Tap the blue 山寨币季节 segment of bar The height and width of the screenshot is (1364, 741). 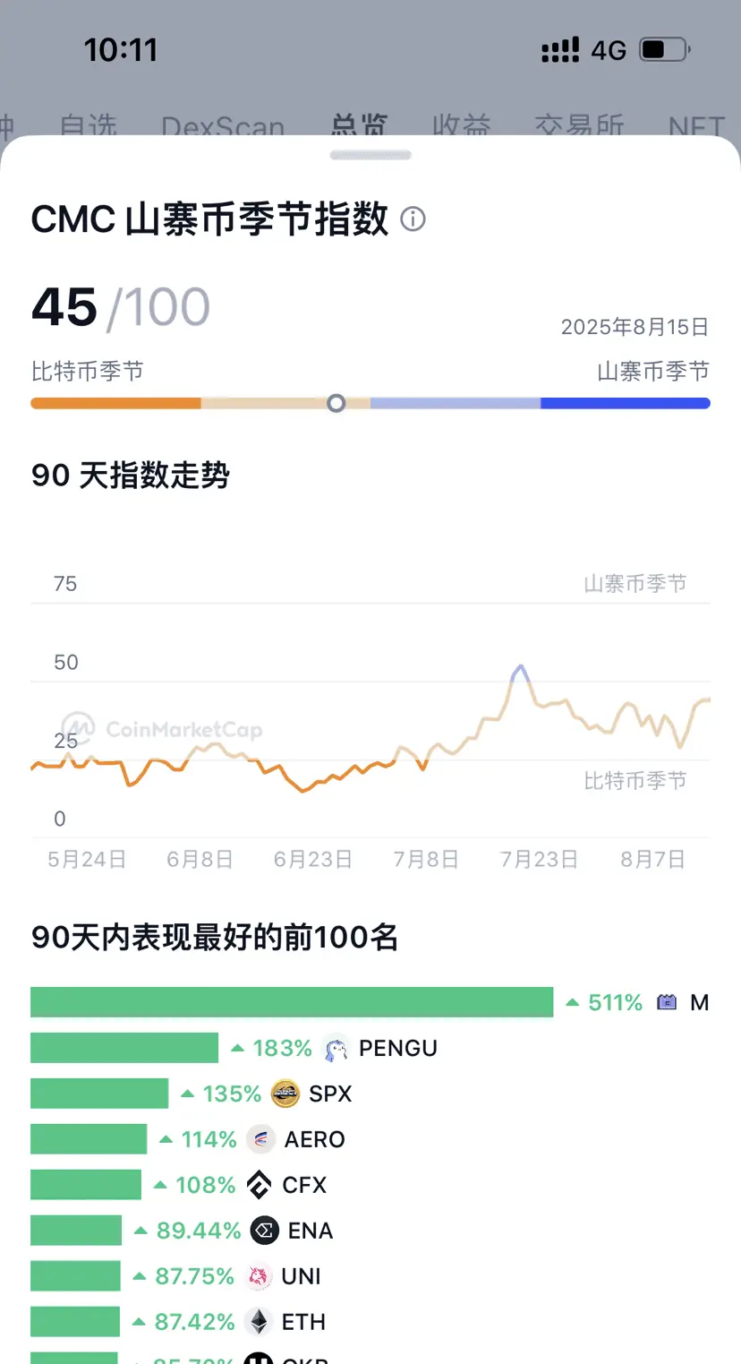[626, 403]
